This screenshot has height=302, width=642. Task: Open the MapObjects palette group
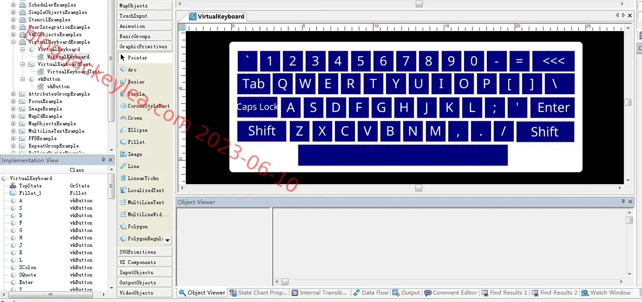point(145,6)
